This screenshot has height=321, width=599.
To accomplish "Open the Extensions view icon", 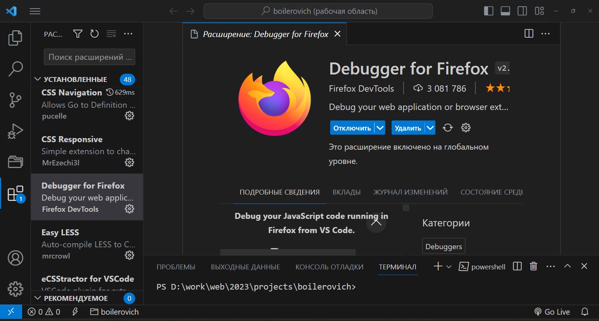I will (15, 193).
